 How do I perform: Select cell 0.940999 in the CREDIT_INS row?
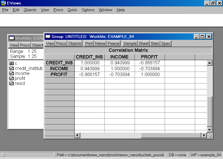pos(120,63)
